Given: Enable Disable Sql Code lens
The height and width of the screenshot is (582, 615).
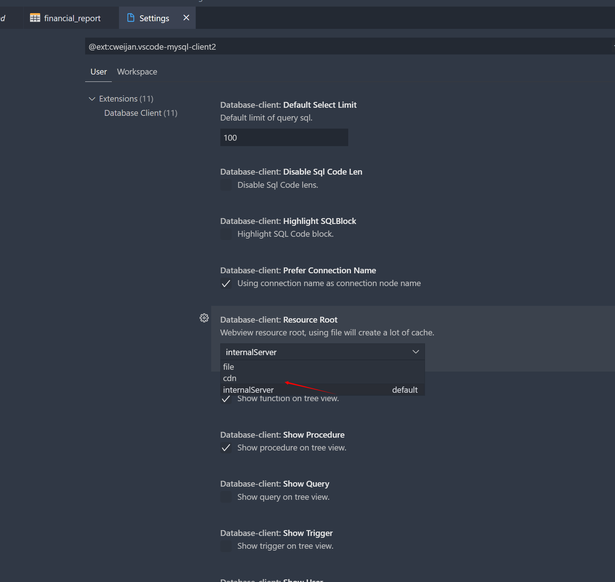Looking at the screenshot, I should click(x=226, y=185).
